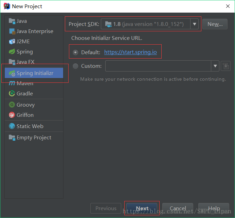Click the Help button
Viewport: 235px width, 218px height.
(x=214, y=208)
